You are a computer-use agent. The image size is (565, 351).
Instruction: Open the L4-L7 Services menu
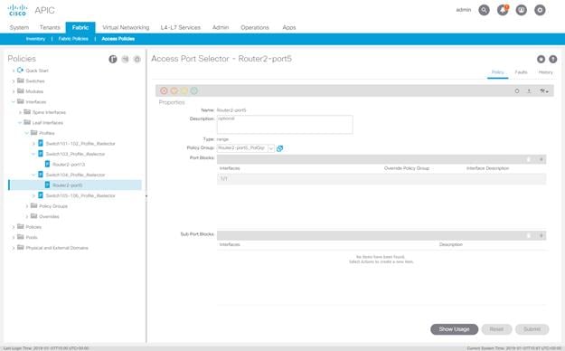tap(181, 27)
